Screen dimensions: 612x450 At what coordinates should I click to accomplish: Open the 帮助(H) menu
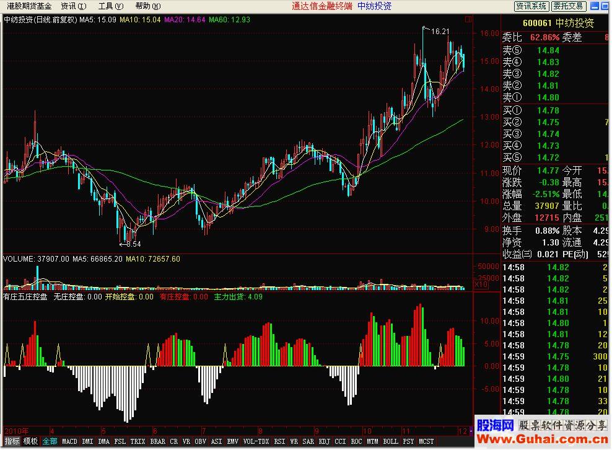pyautogui.click(x=148, y=6)
